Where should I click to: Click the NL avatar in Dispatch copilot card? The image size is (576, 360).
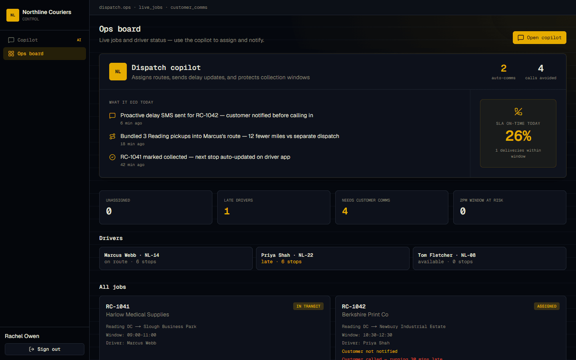coord(118,72)
